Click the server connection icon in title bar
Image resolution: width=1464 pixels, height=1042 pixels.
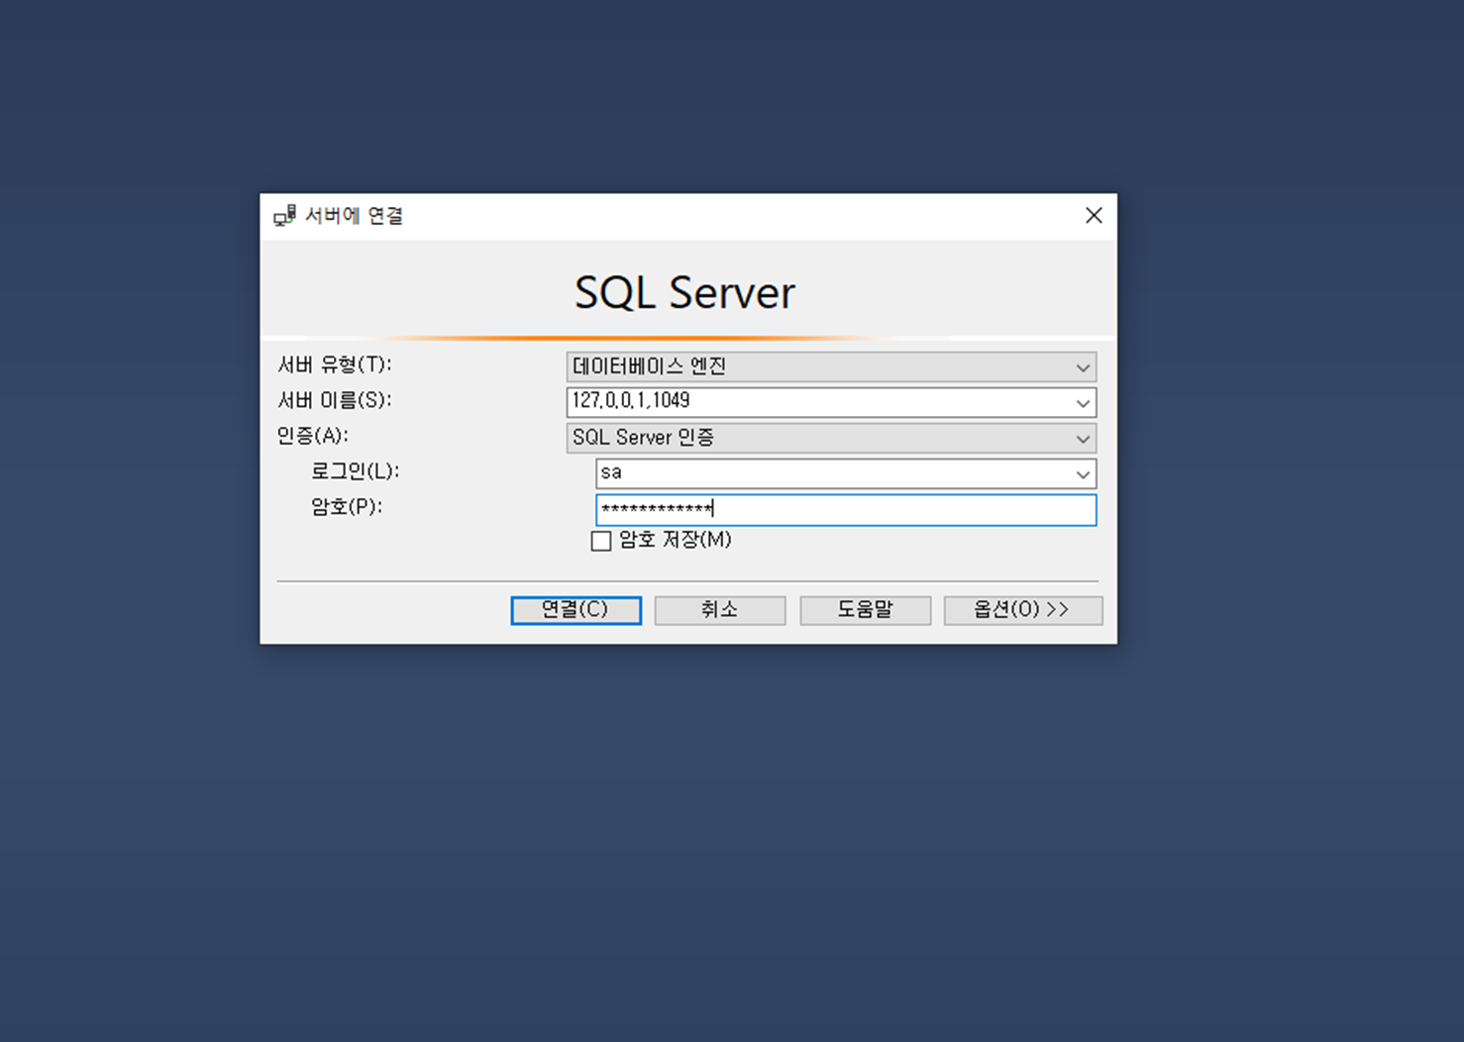click(x=284, y=216)
